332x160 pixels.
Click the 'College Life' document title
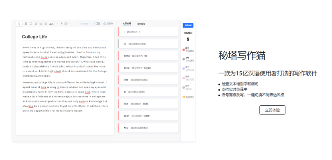point(34,37)
